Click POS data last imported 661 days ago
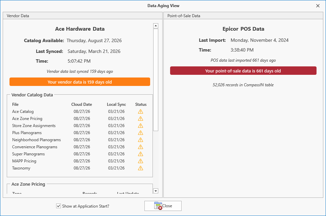The height and width of the screenshot is (216, 326). coord(243,60)
